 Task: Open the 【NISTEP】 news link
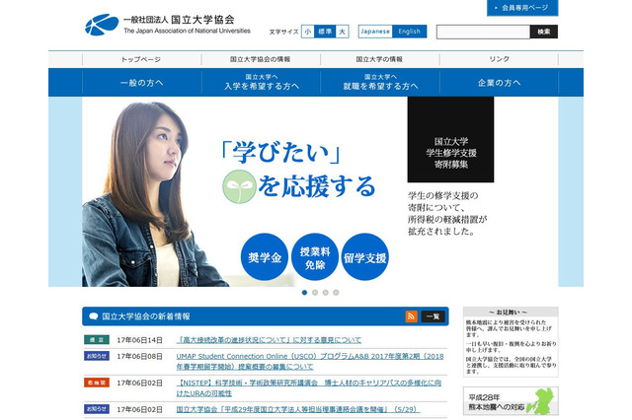point(309,387)
